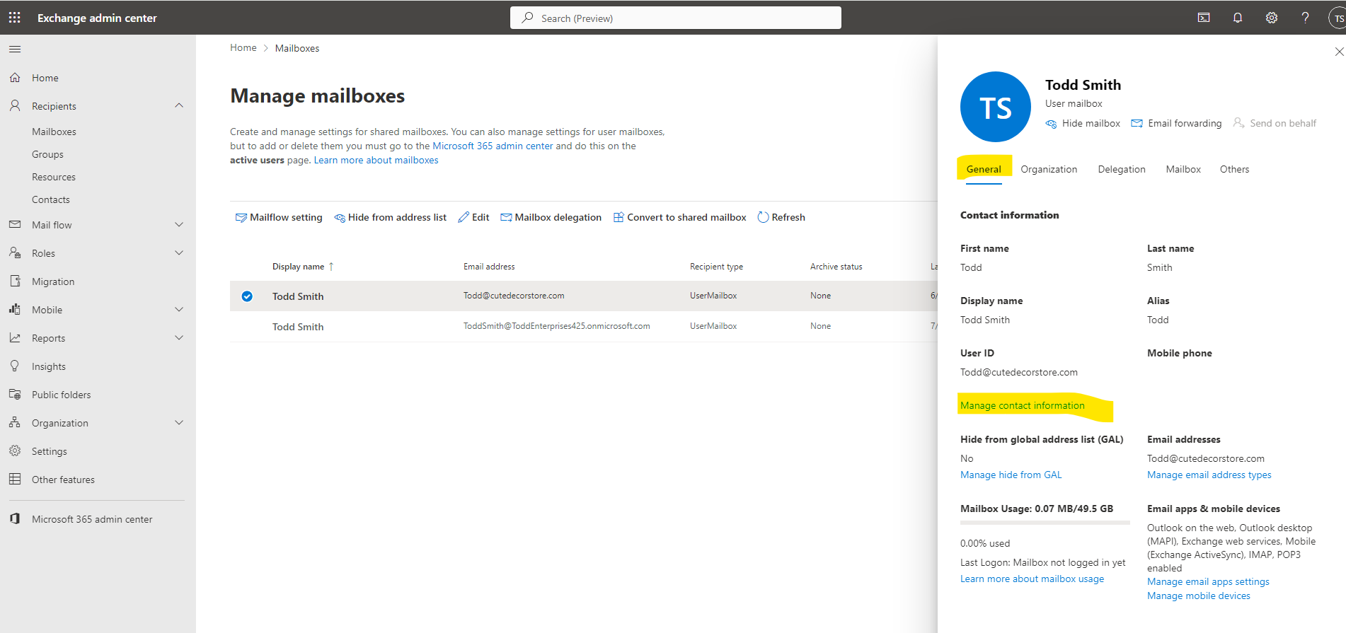Viewport: 1346px width, 633px height.
Task: Open Manage email apps settings link
Action: (x=1208, y=581)
